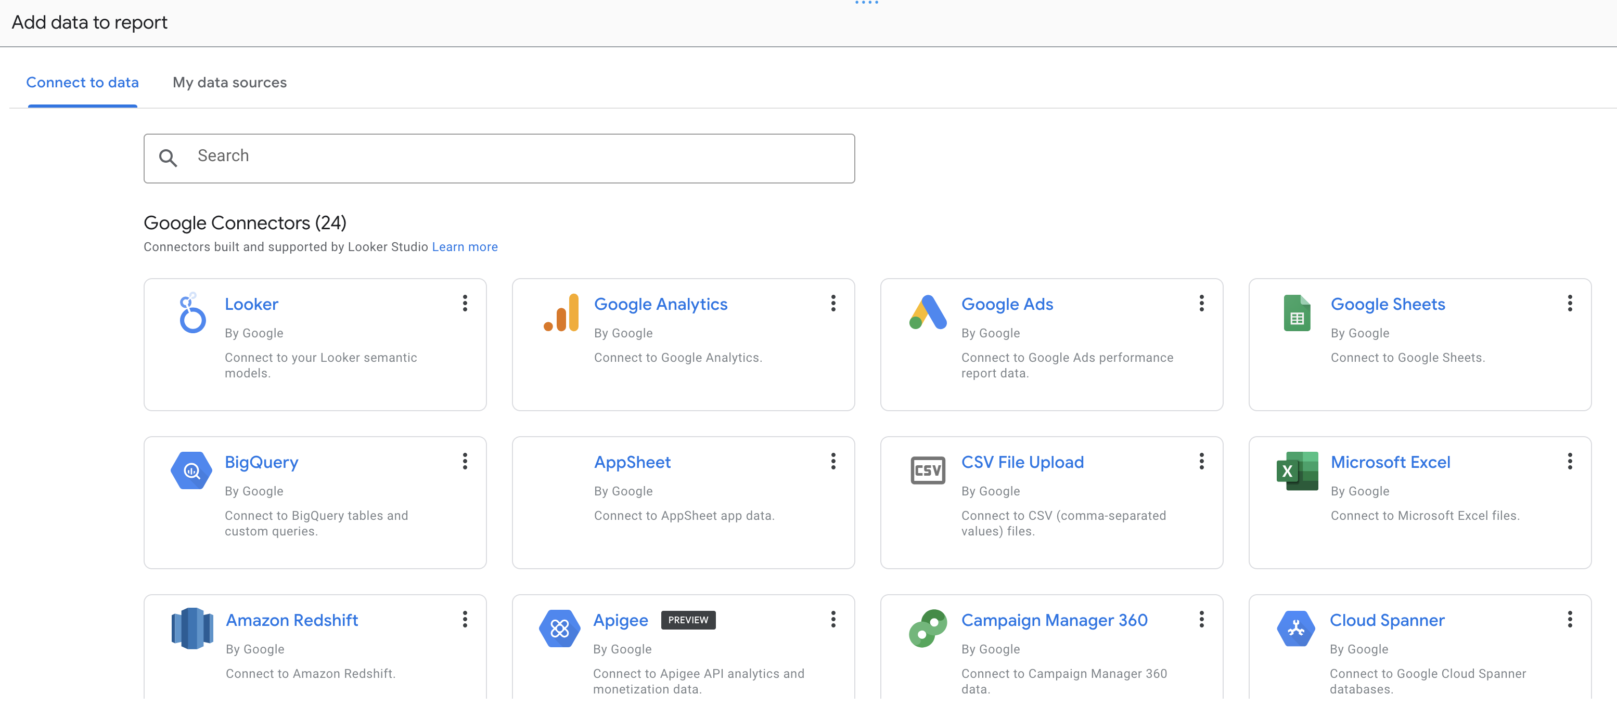This screenshot has height=707, width=1617.
Task: Click the Google Ads logo icon
Action: 928,312
